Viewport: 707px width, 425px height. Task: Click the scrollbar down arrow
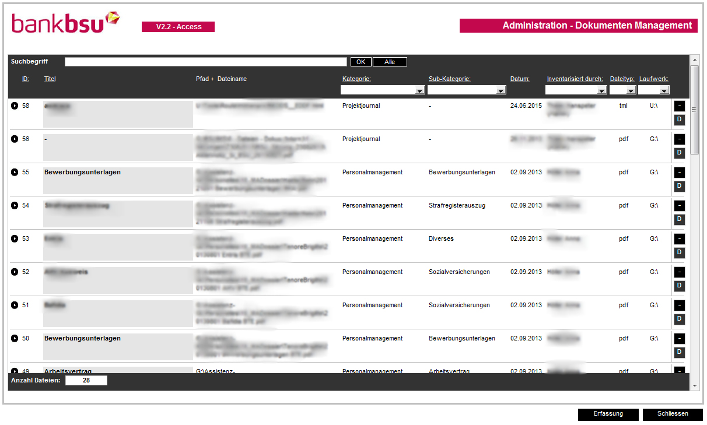tap(695, 384)
